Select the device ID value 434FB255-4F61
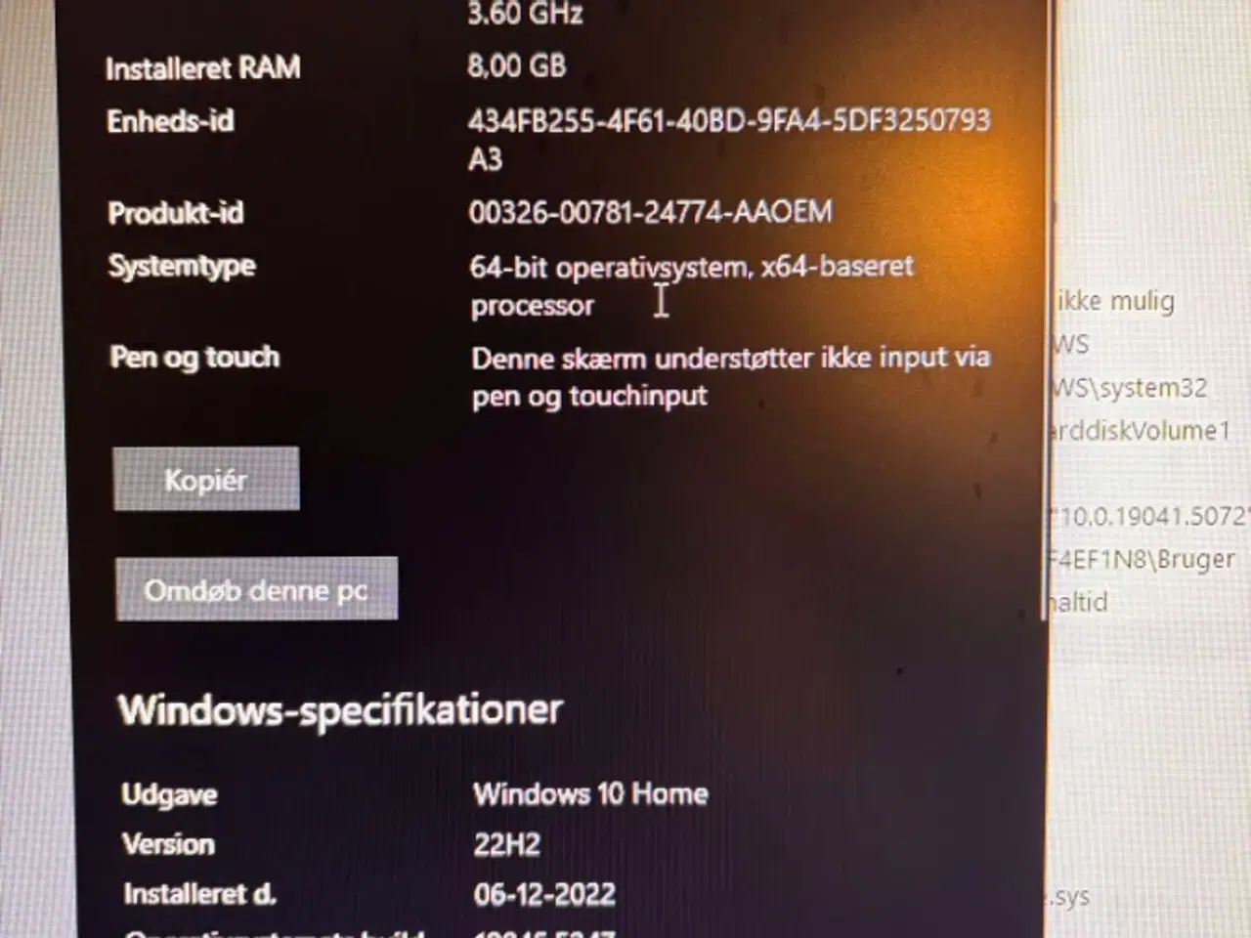Image resolution: width=1251 pixels, height=938 pixels. pos(729,139)
